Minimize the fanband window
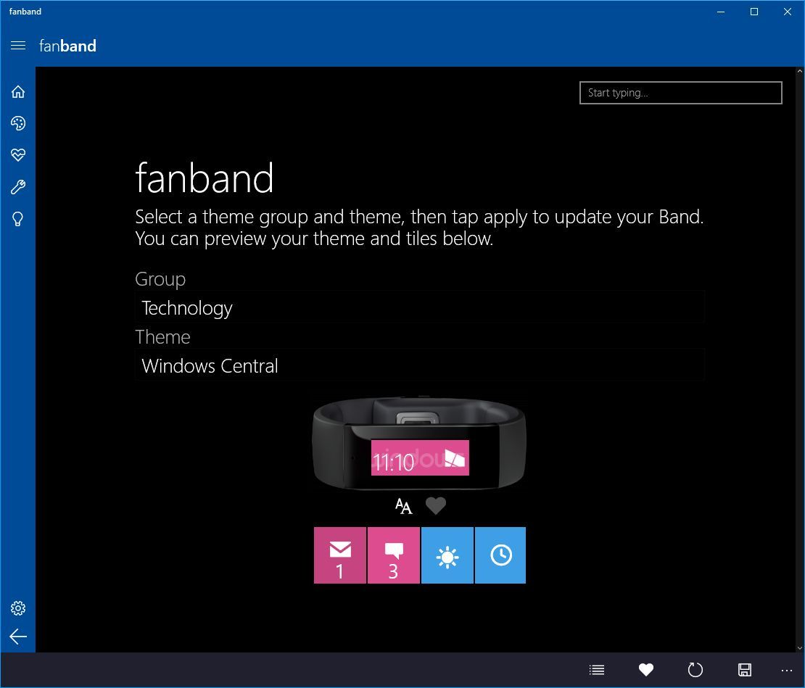Viewport: 805px width, 688px height. pyautogui.click(x=721, y=12)
